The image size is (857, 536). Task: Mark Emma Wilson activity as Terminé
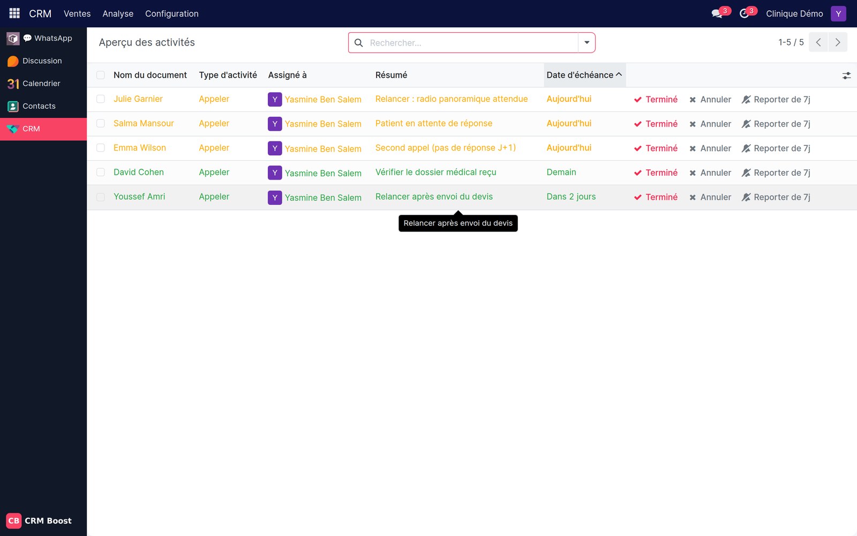656,148
